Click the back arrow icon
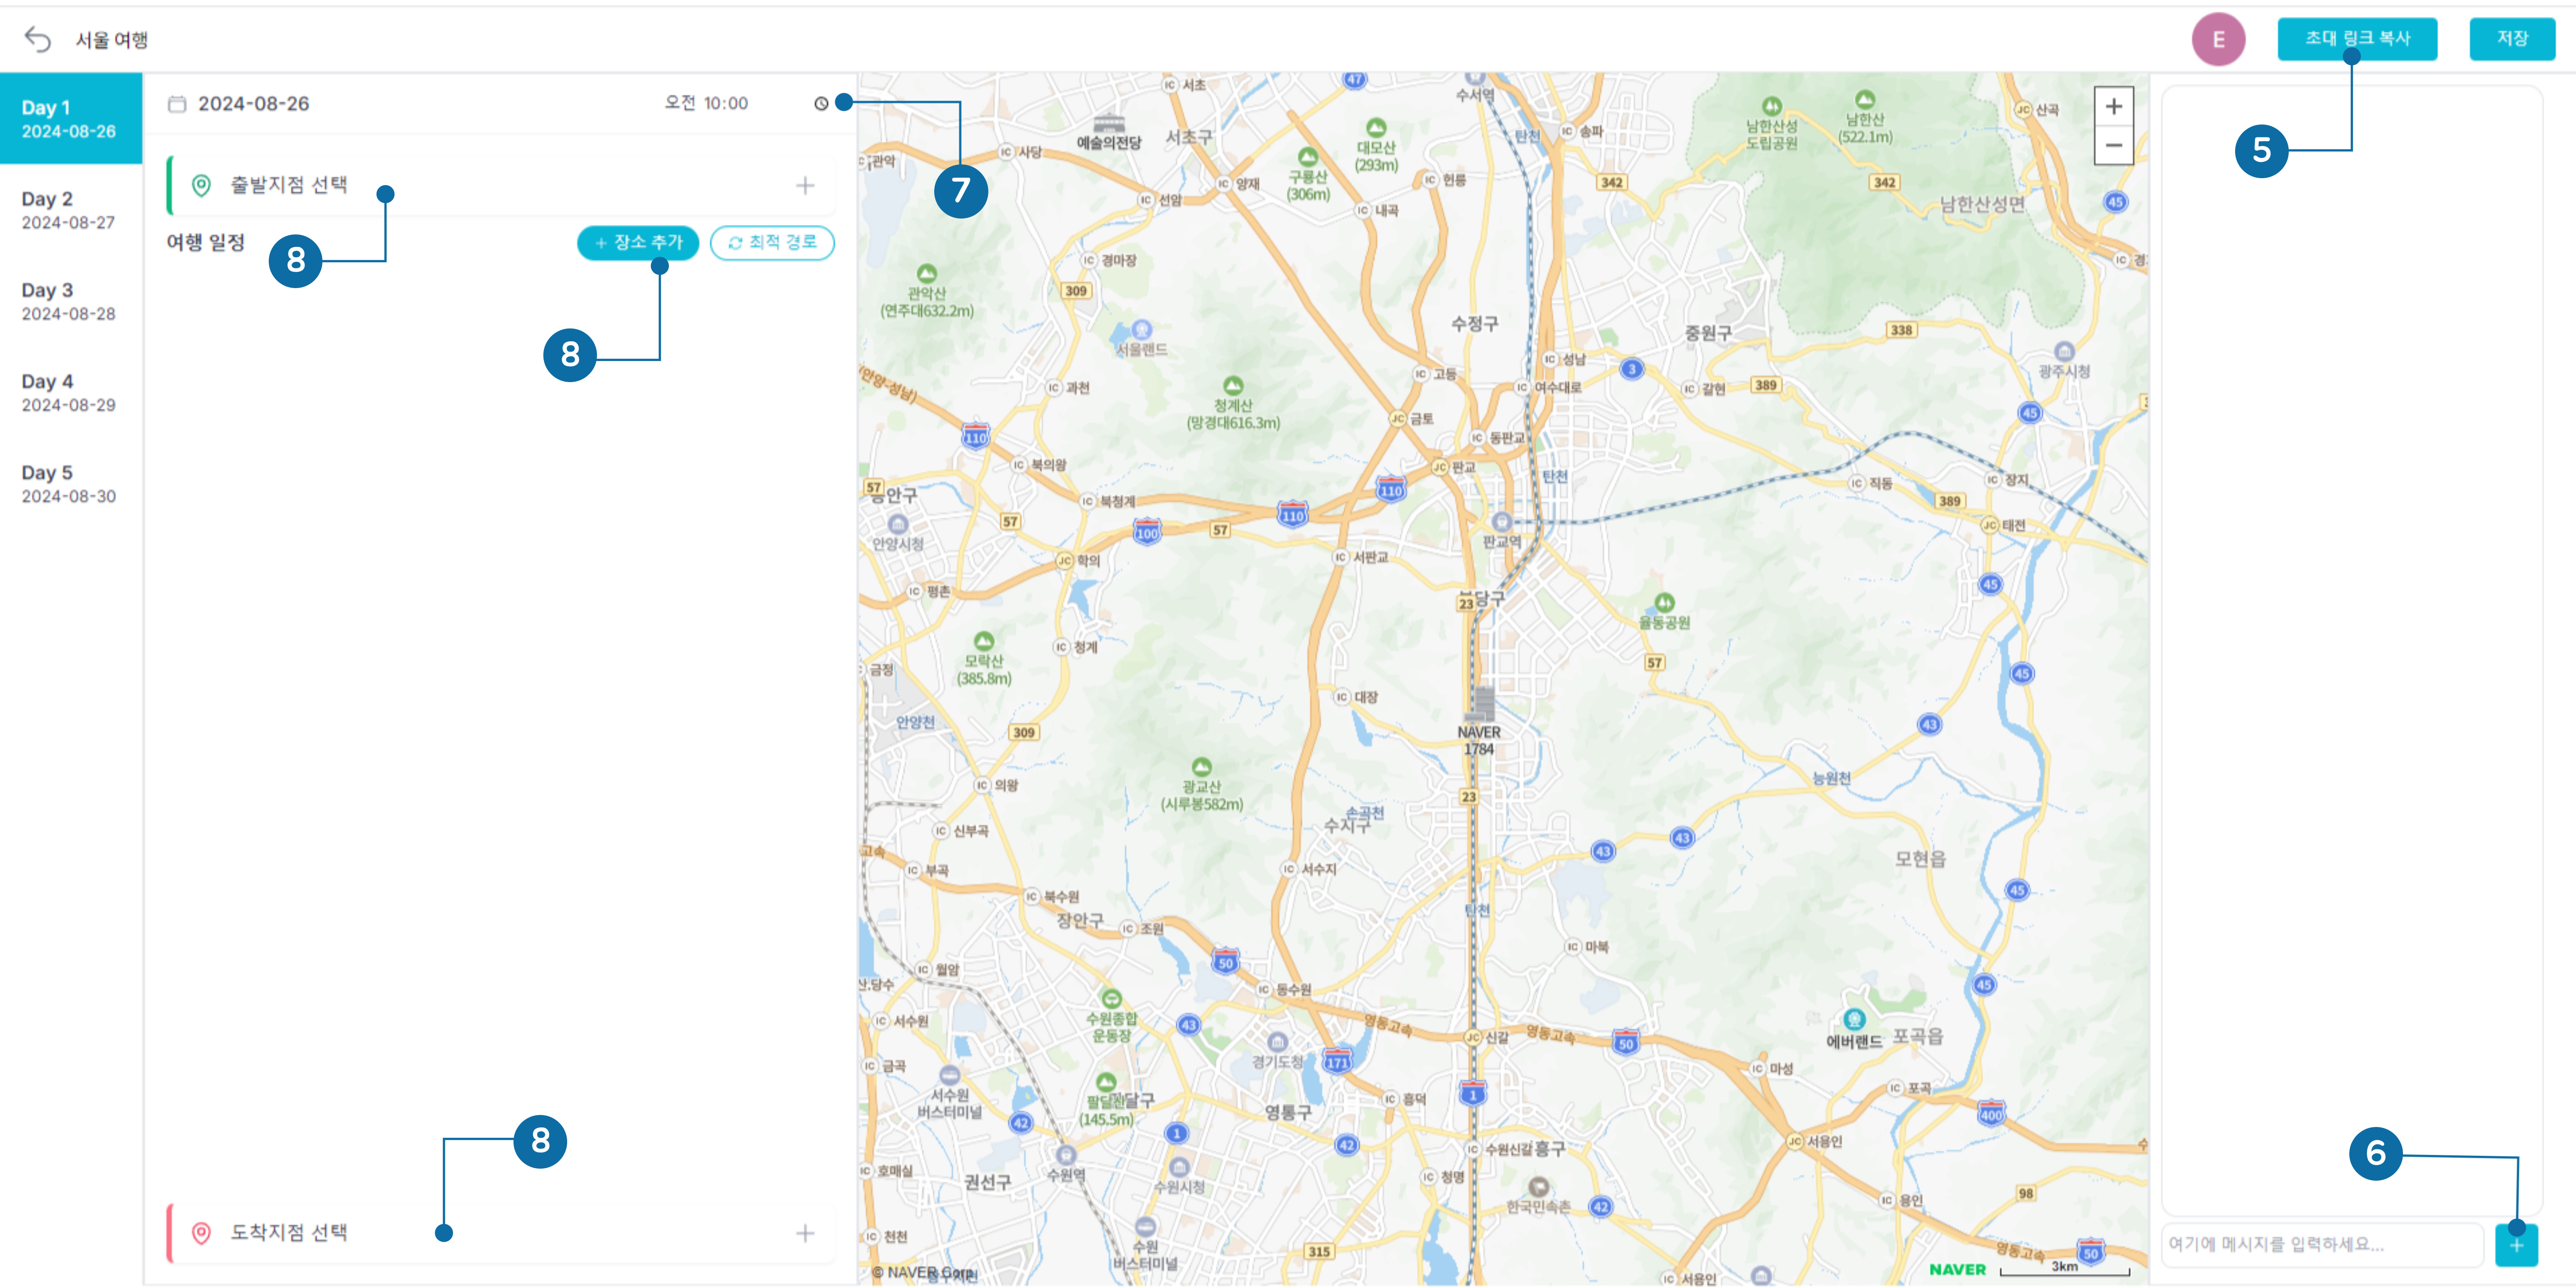The width and height of the screenshot is (2576, 1288). (37, 39)
